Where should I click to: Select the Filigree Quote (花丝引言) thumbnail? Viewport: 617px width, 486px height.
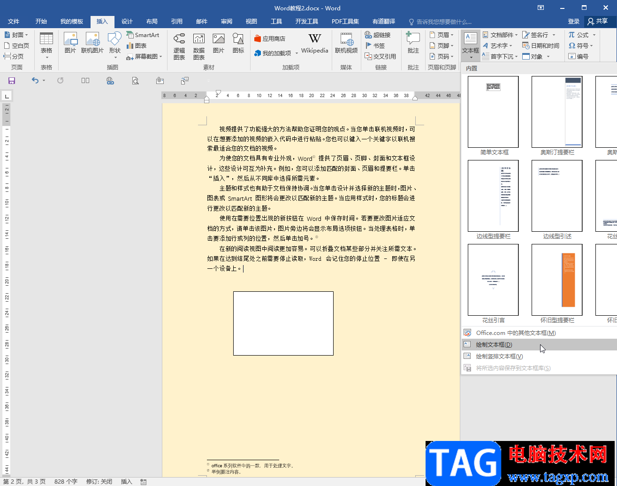point(493,280)
